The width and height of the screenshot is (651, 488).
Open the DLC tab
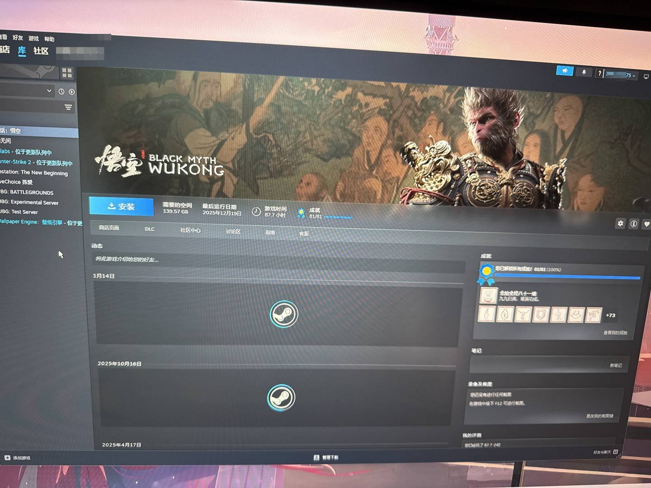[150, 229]
